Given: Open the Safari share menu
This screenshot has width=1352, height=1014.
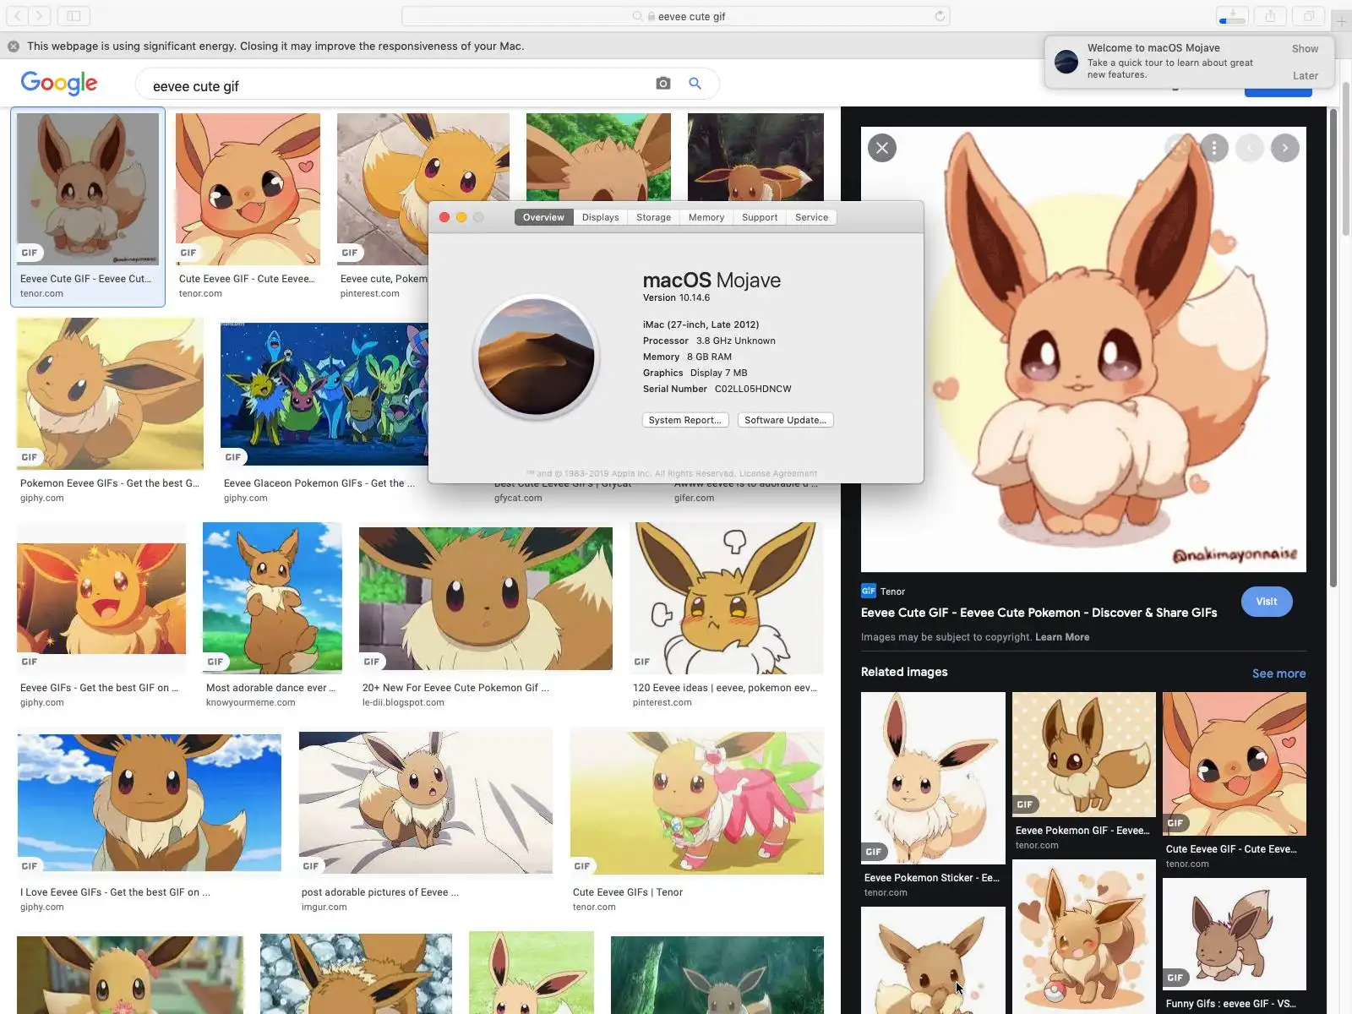Looking at the screenshot, I should pos(1270,16).
